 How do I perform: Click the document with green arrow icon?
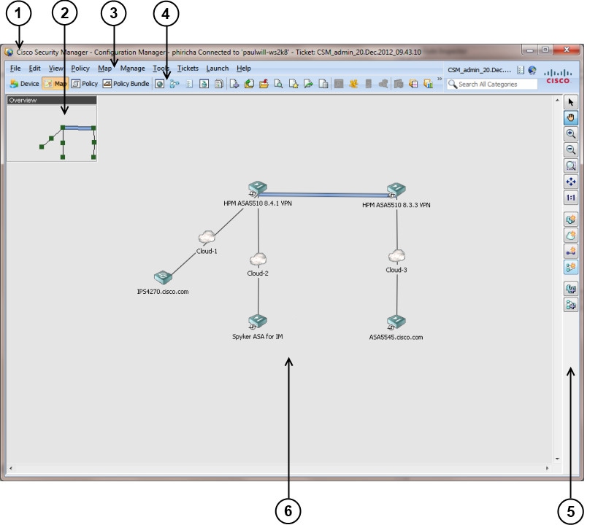pos(308,84)
